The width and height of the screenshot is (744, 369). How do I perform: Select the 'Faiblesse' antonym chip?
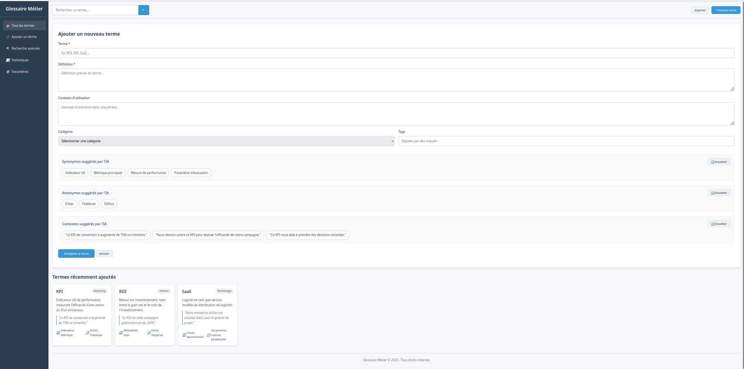[89, 204]
